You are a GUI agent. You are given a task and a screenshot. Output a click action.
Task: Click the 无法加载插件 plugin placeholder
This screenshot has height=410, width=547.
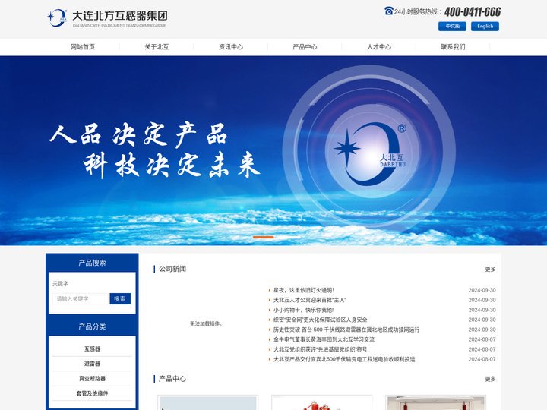point(206,324)
